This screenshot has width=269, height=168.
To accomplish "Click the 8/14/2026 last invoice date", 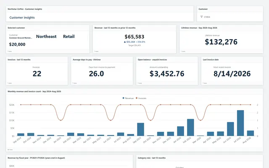I will click(x=232, y=74).
